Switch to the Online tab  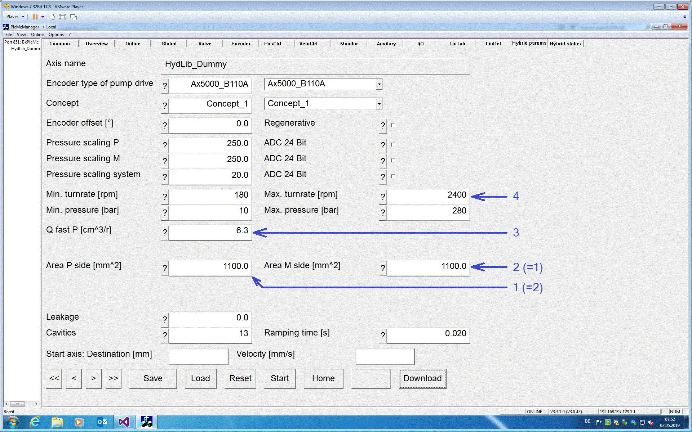[x=133, y=43]
